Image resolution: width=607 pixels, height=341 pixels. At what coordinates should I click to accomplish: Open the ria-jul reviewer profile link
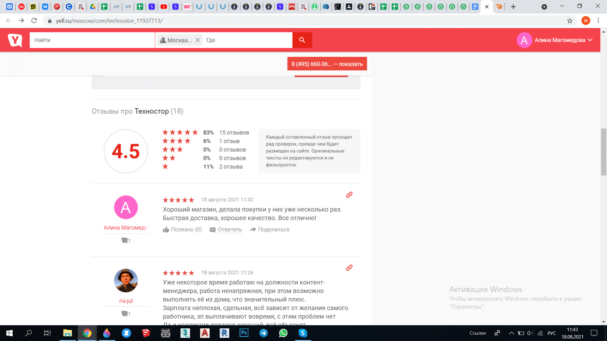point(126,301)
